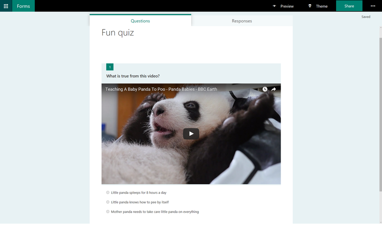Click the page vertical scrollbar
Screen dimensions: 382x240
[380, 114]
